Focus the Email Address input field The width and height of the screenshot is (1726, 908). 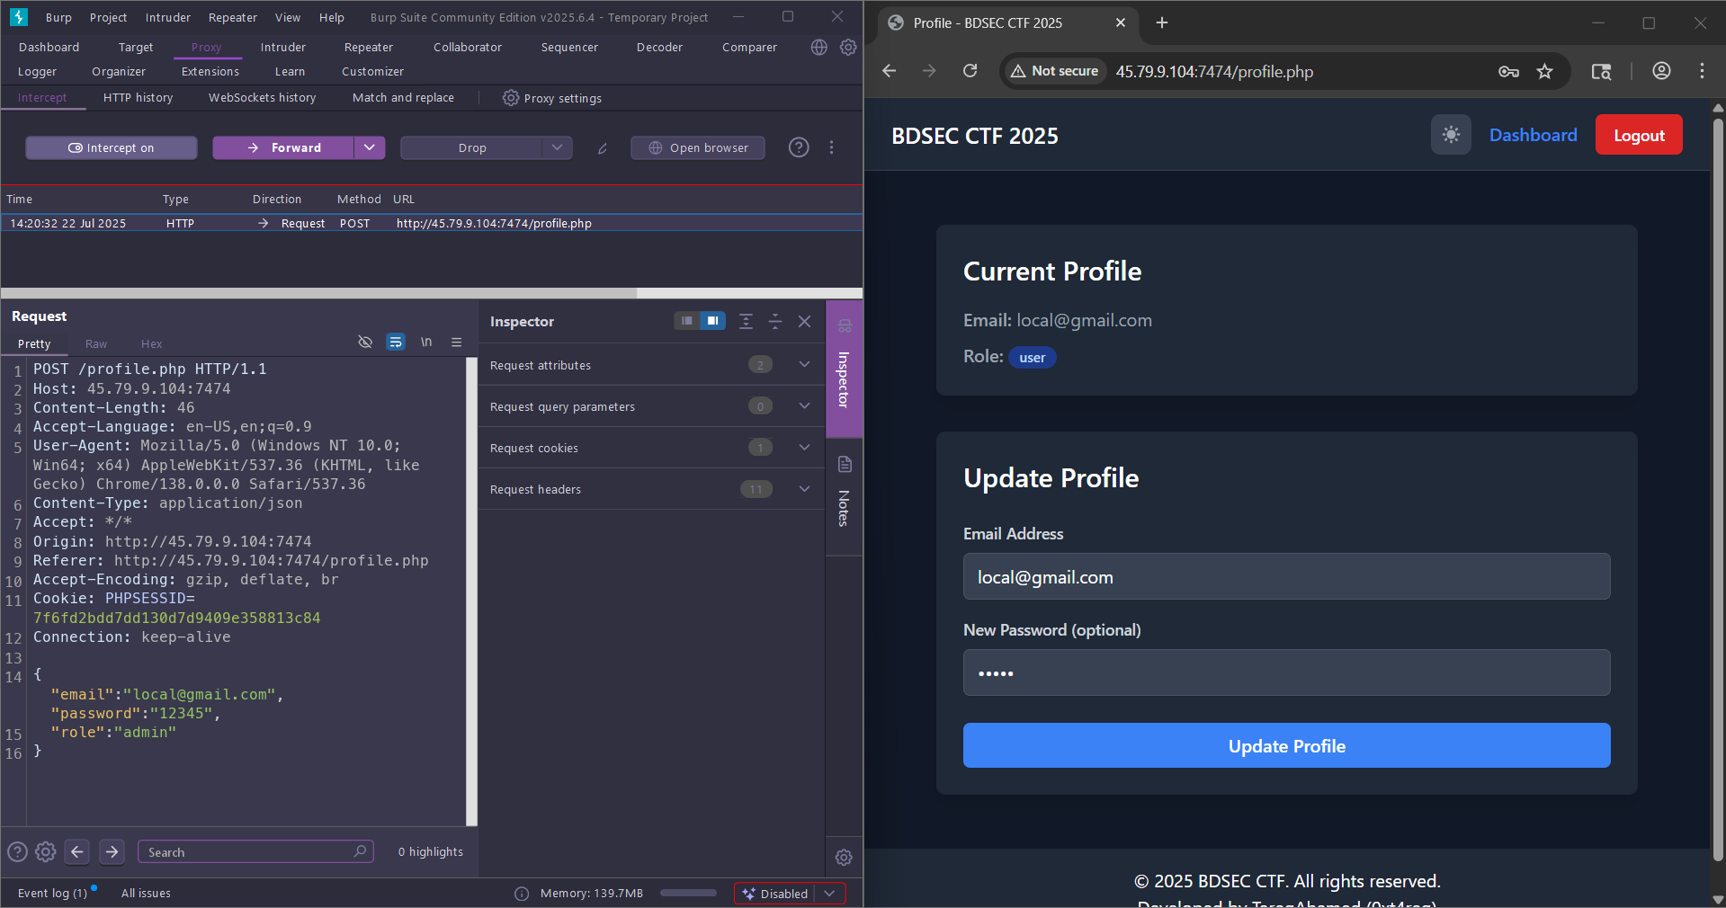[1286, 576]
